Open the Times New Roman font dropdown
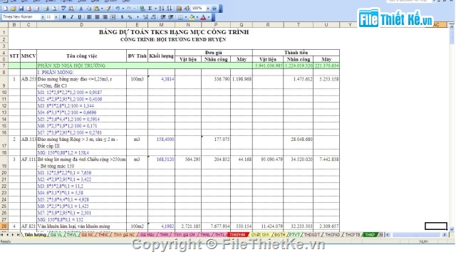 [x=43, y=17]
